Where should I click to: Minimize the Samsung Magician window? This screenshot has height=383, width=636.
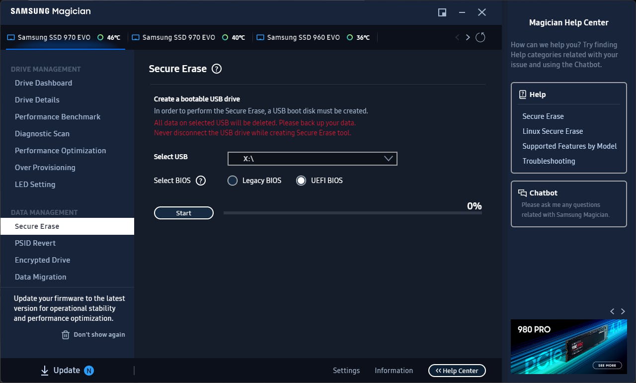point(462,12)
